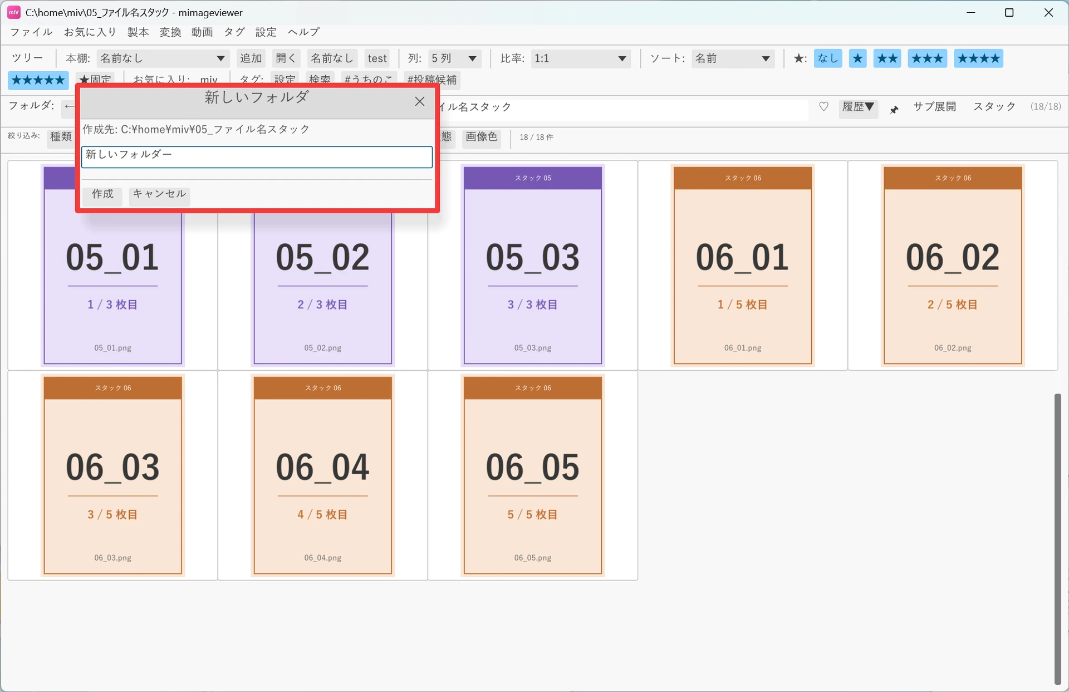Select the 06_03.png thumbnail
The width and height of the screenshot is (1069, 692).
coord(113,475)
